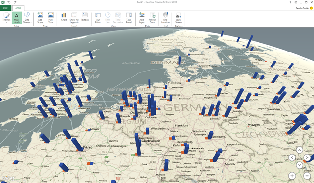Insert a Textbox annotation

pos(85,16)
